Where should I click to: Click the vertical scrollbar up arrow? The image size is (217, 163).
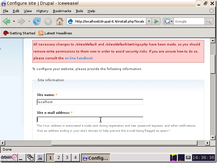213,40
